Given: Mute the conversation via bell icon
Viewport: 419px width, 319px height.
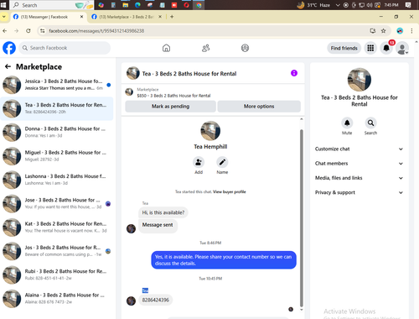Looking at the screenshot, I should click(347, 123).
